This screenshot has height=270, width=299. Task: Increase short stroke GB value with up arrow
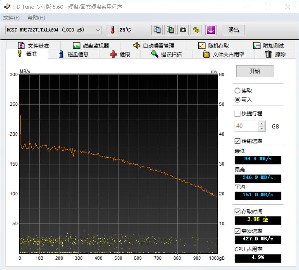[x=262, y=124]
